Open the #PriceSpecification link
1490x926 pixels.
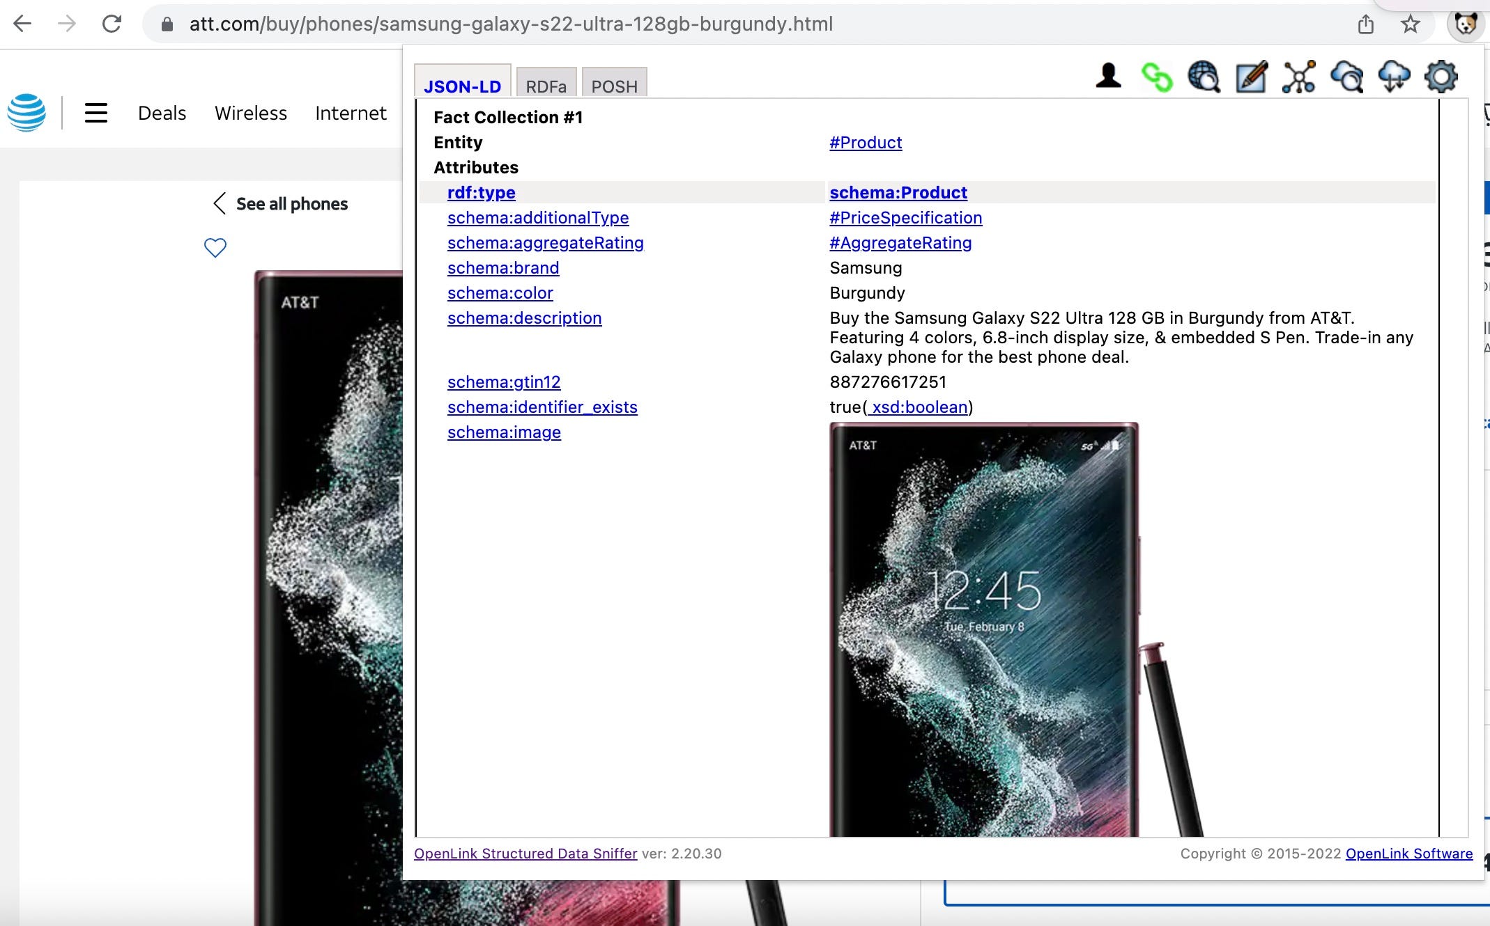coord(905,218)
